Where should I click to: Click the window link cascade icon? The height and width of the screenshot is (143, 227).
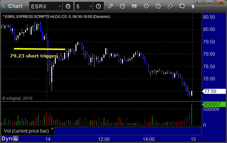point(203,2)
